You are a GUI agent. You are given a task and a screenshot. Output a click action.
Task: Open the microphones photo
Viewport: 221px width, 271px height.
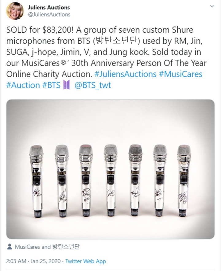pos(110,169)
